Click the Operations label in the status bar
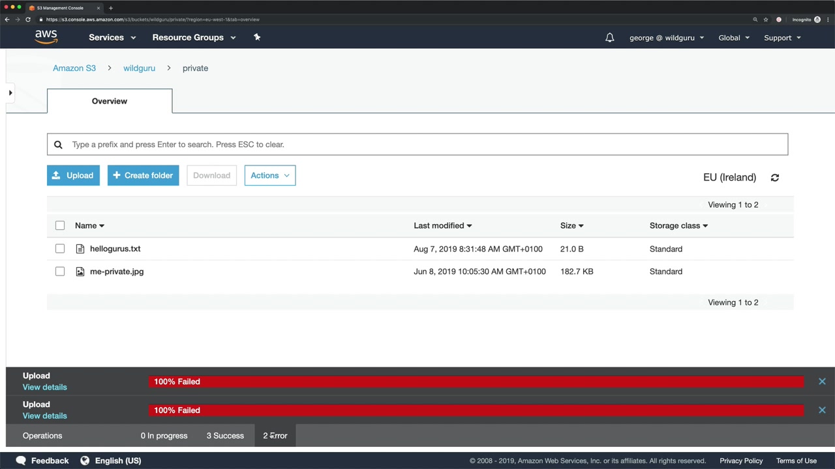 (x=42, y=436)
